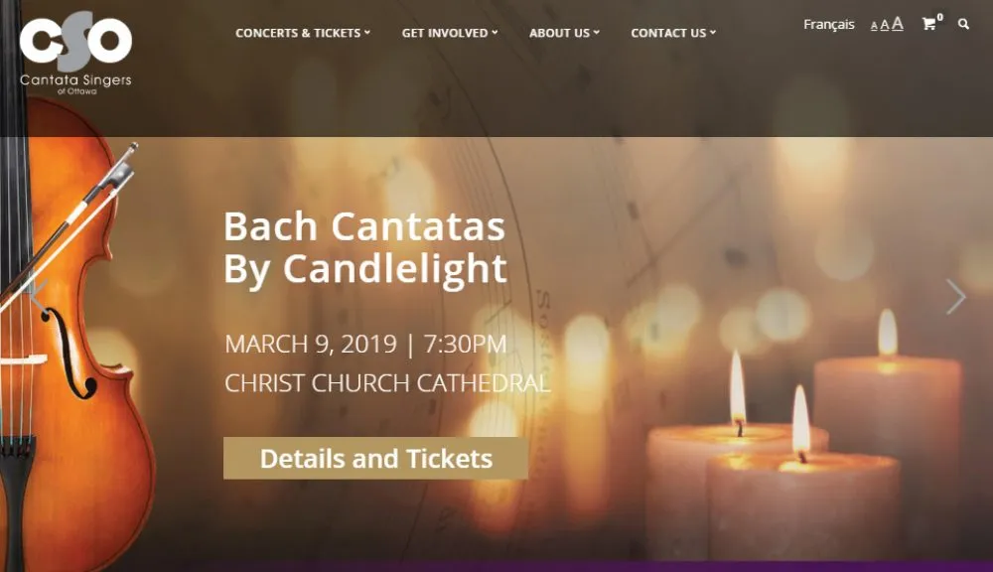
Task: Open the Get Involved menu label
Action: coord(444,33)
